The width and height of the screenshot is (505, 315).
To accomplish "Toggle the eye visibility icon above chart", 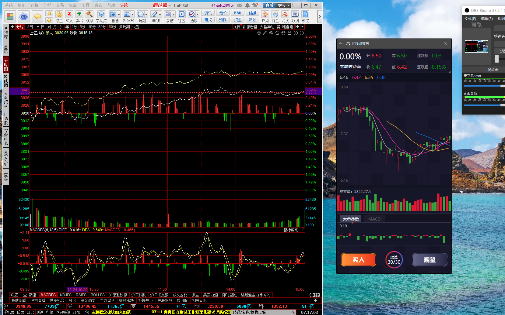I will pos(271,33).
